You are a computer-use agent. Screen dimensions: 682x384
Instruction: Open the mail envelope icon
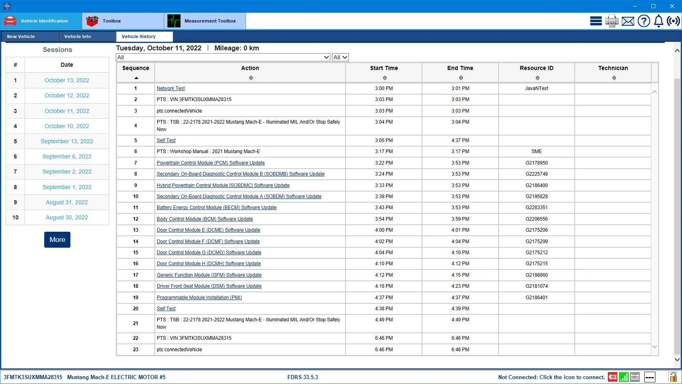click(x=628, y=21)
